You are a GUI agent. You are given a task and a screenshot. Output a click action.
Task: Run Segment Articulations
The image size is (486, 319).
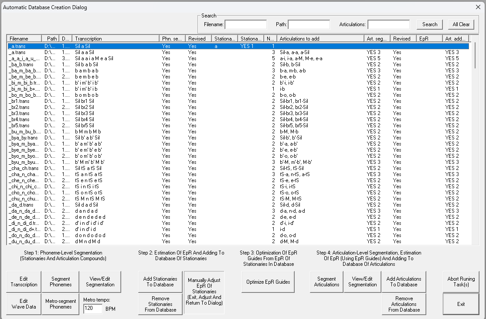[x=326, y=282]
